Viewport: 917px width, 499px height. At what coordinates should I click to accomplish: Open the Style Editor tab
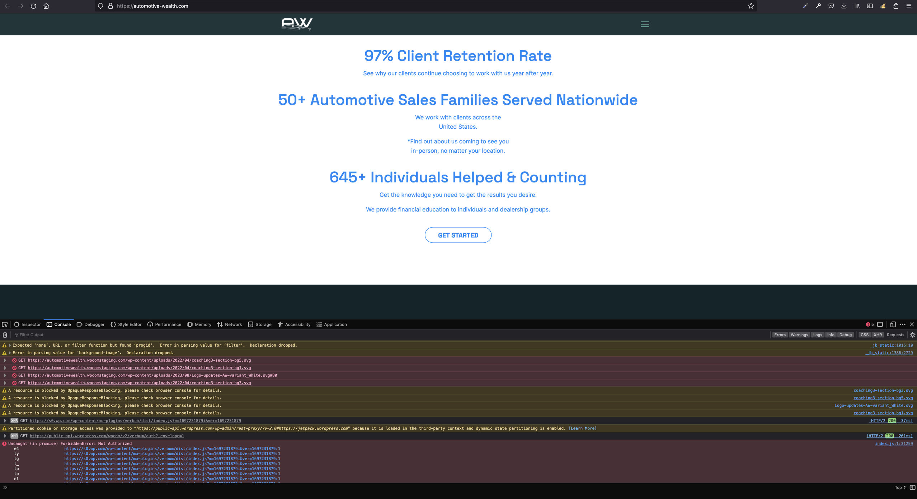click(126, 324)
